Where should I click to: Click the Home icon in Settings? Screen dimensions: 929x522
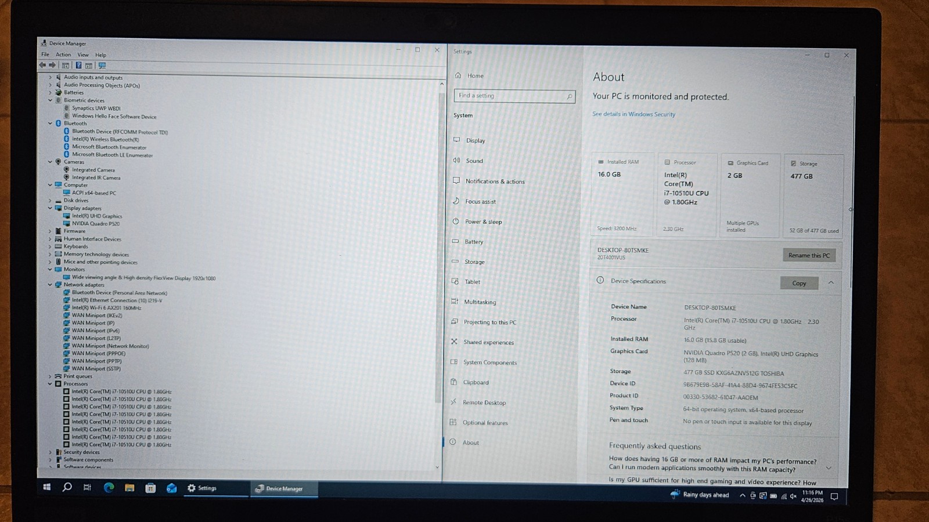(x=458, y=75)
